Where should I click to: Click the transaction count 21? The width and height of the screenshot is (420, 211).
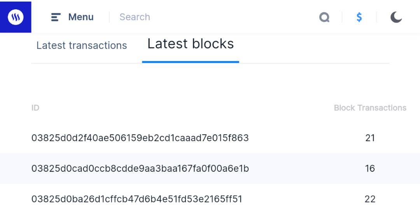click(x=370, y=138)
